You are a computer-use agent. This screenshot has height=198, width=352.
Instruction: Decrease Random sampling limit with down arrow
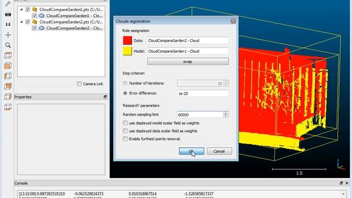tap(226, 116)
